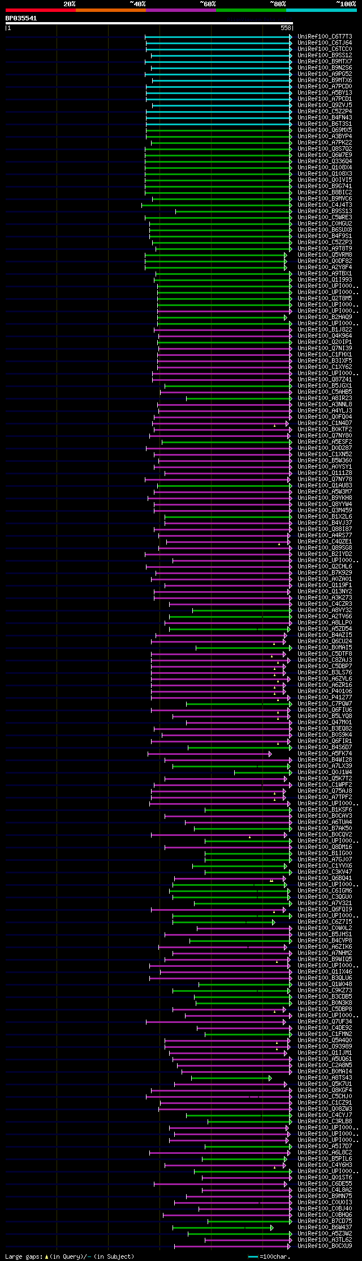Viewport: 362px width, 1261px height.
Task: Select hit label UniRef100_B1J822
Action: point(325,329)
